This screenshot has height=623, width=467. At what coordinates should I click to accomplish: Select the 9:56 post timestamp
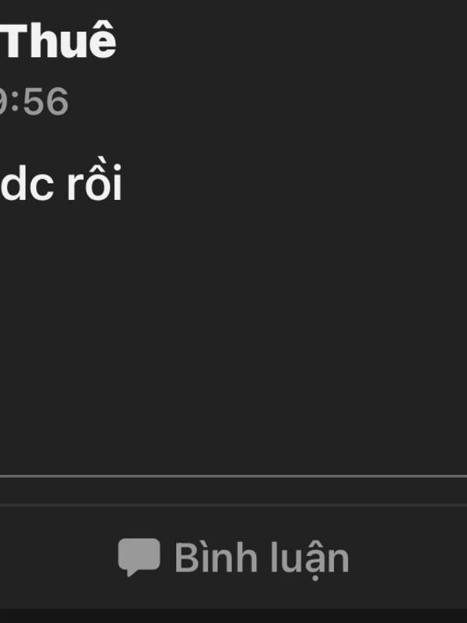[x=34, y=102]
